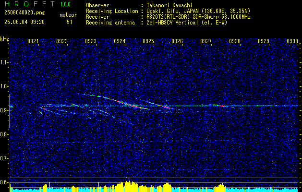Click the 0.7 kHz axis label

(4, 158)
